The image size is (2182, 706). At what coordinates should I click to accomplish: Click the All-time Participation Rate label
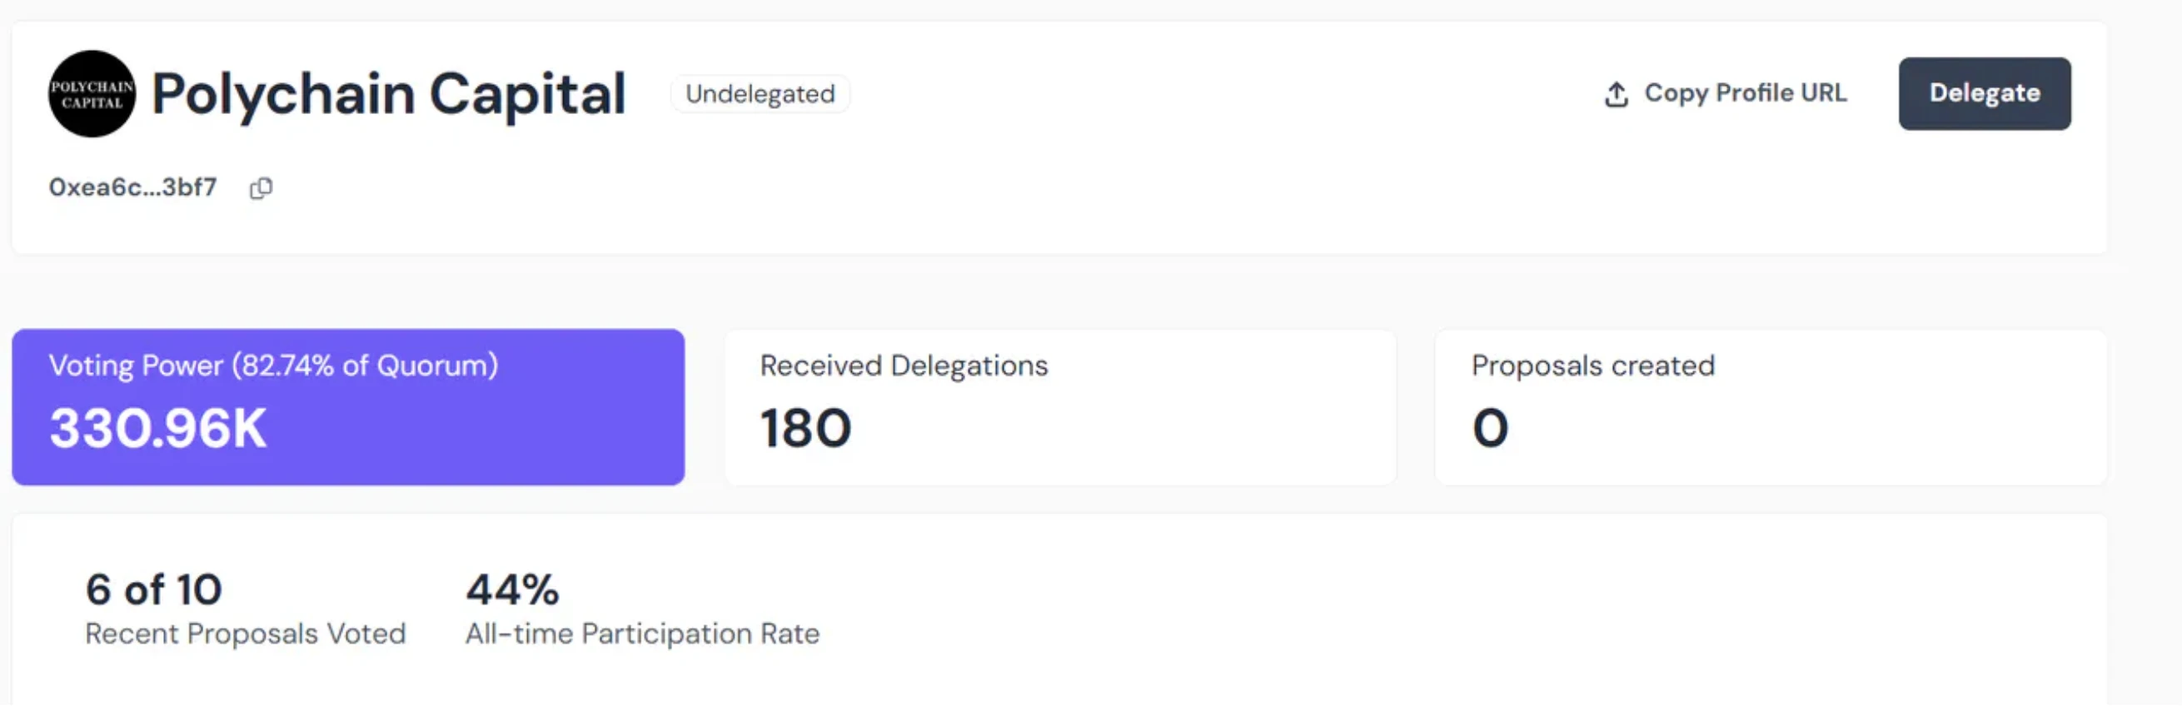click(x=642, y=634)
